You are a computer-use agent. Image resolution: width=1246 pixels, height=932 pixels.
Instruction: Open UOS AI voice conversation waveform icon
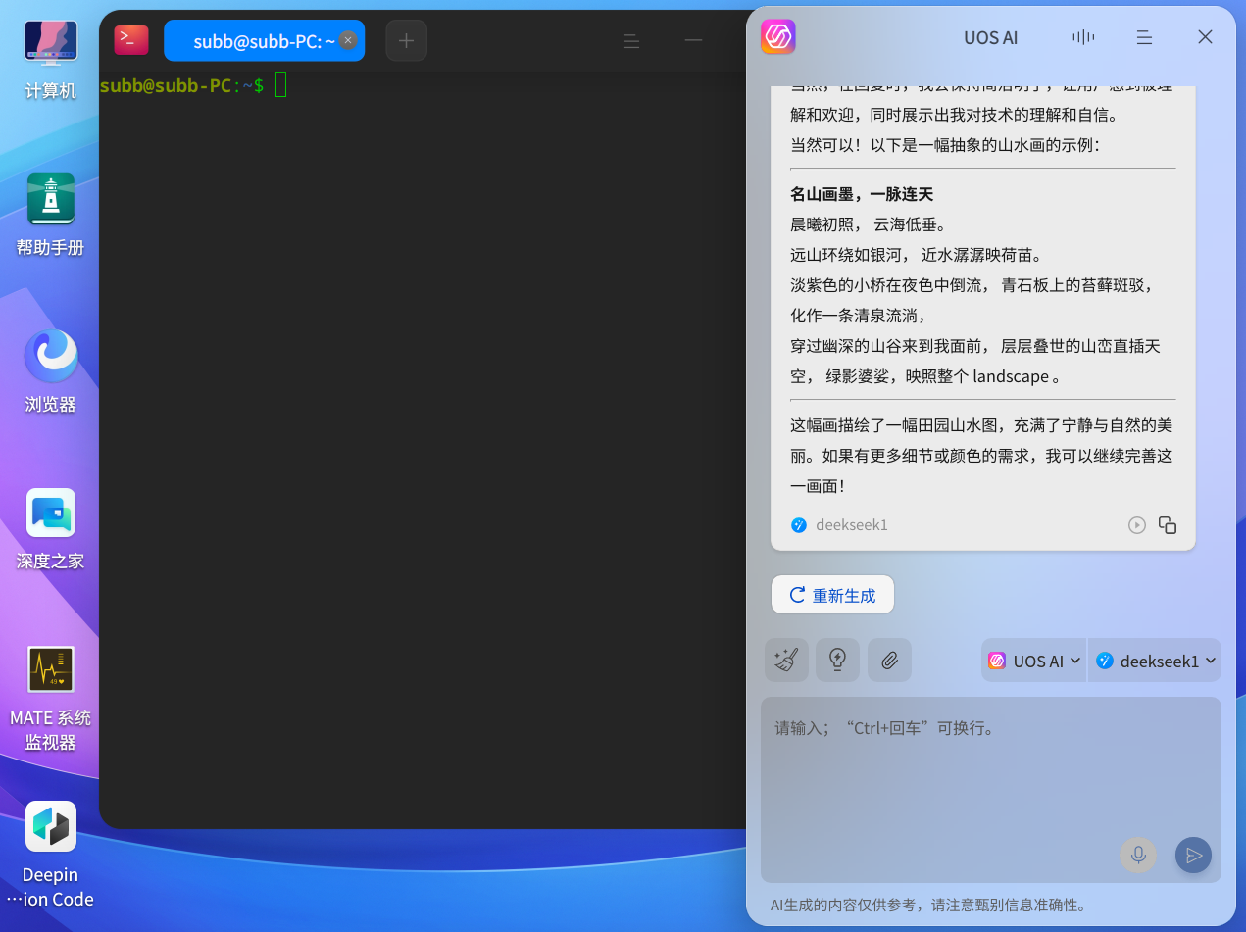pos(1083,37)
